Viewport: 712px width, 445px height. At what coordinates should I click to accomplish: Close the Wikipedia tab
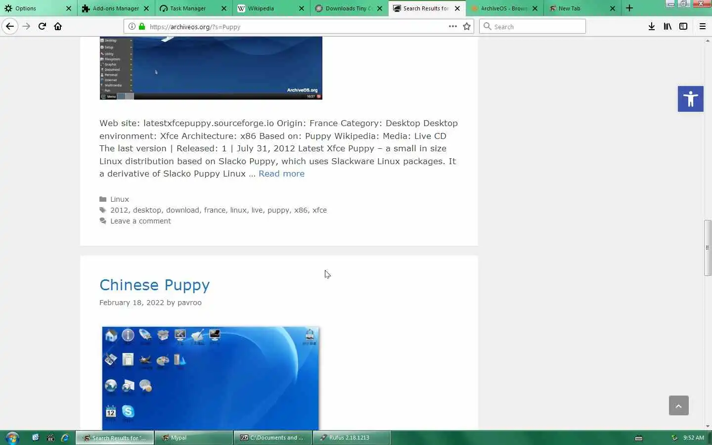[302, 8]
